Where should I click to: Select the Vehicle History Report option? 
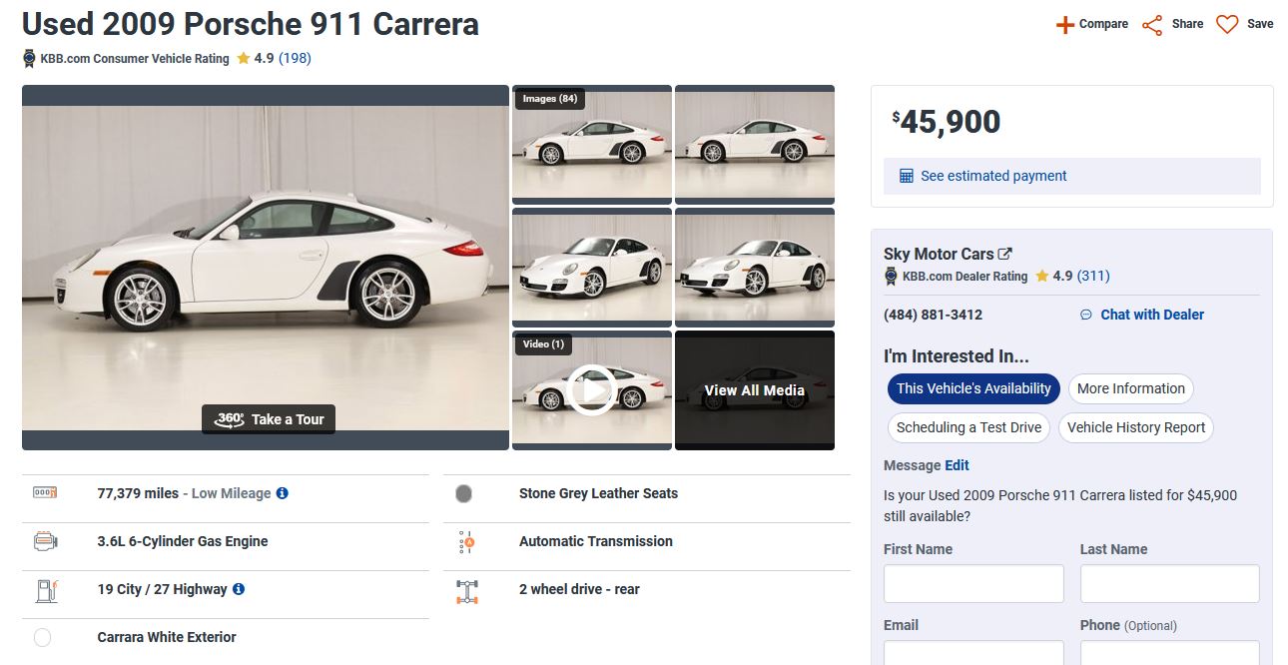pyautogui.click(x=1136, y=427)
